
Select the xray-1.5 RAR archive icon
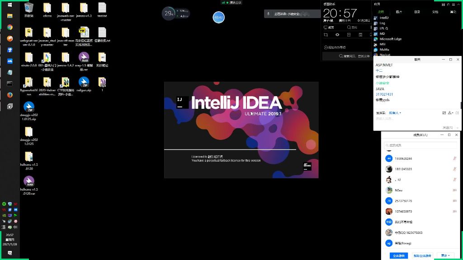[84, 61]
